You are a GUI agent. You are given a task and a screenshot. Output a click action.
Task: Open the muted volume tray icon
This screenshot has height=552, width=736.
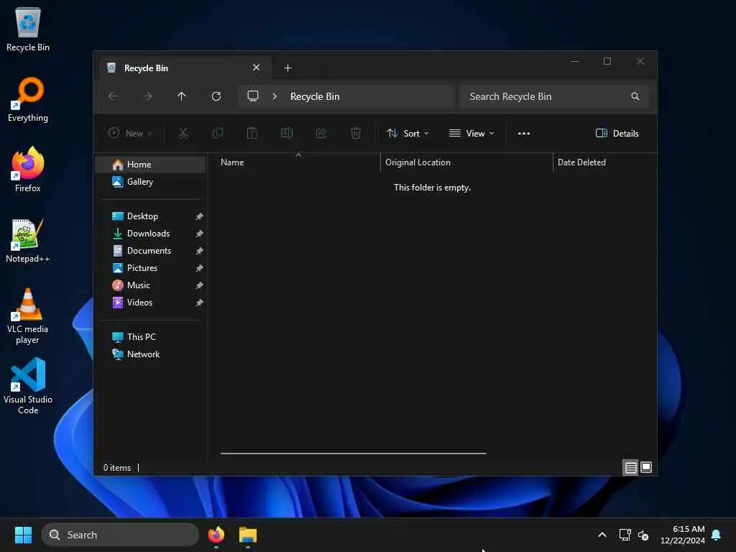click(643, 535)
